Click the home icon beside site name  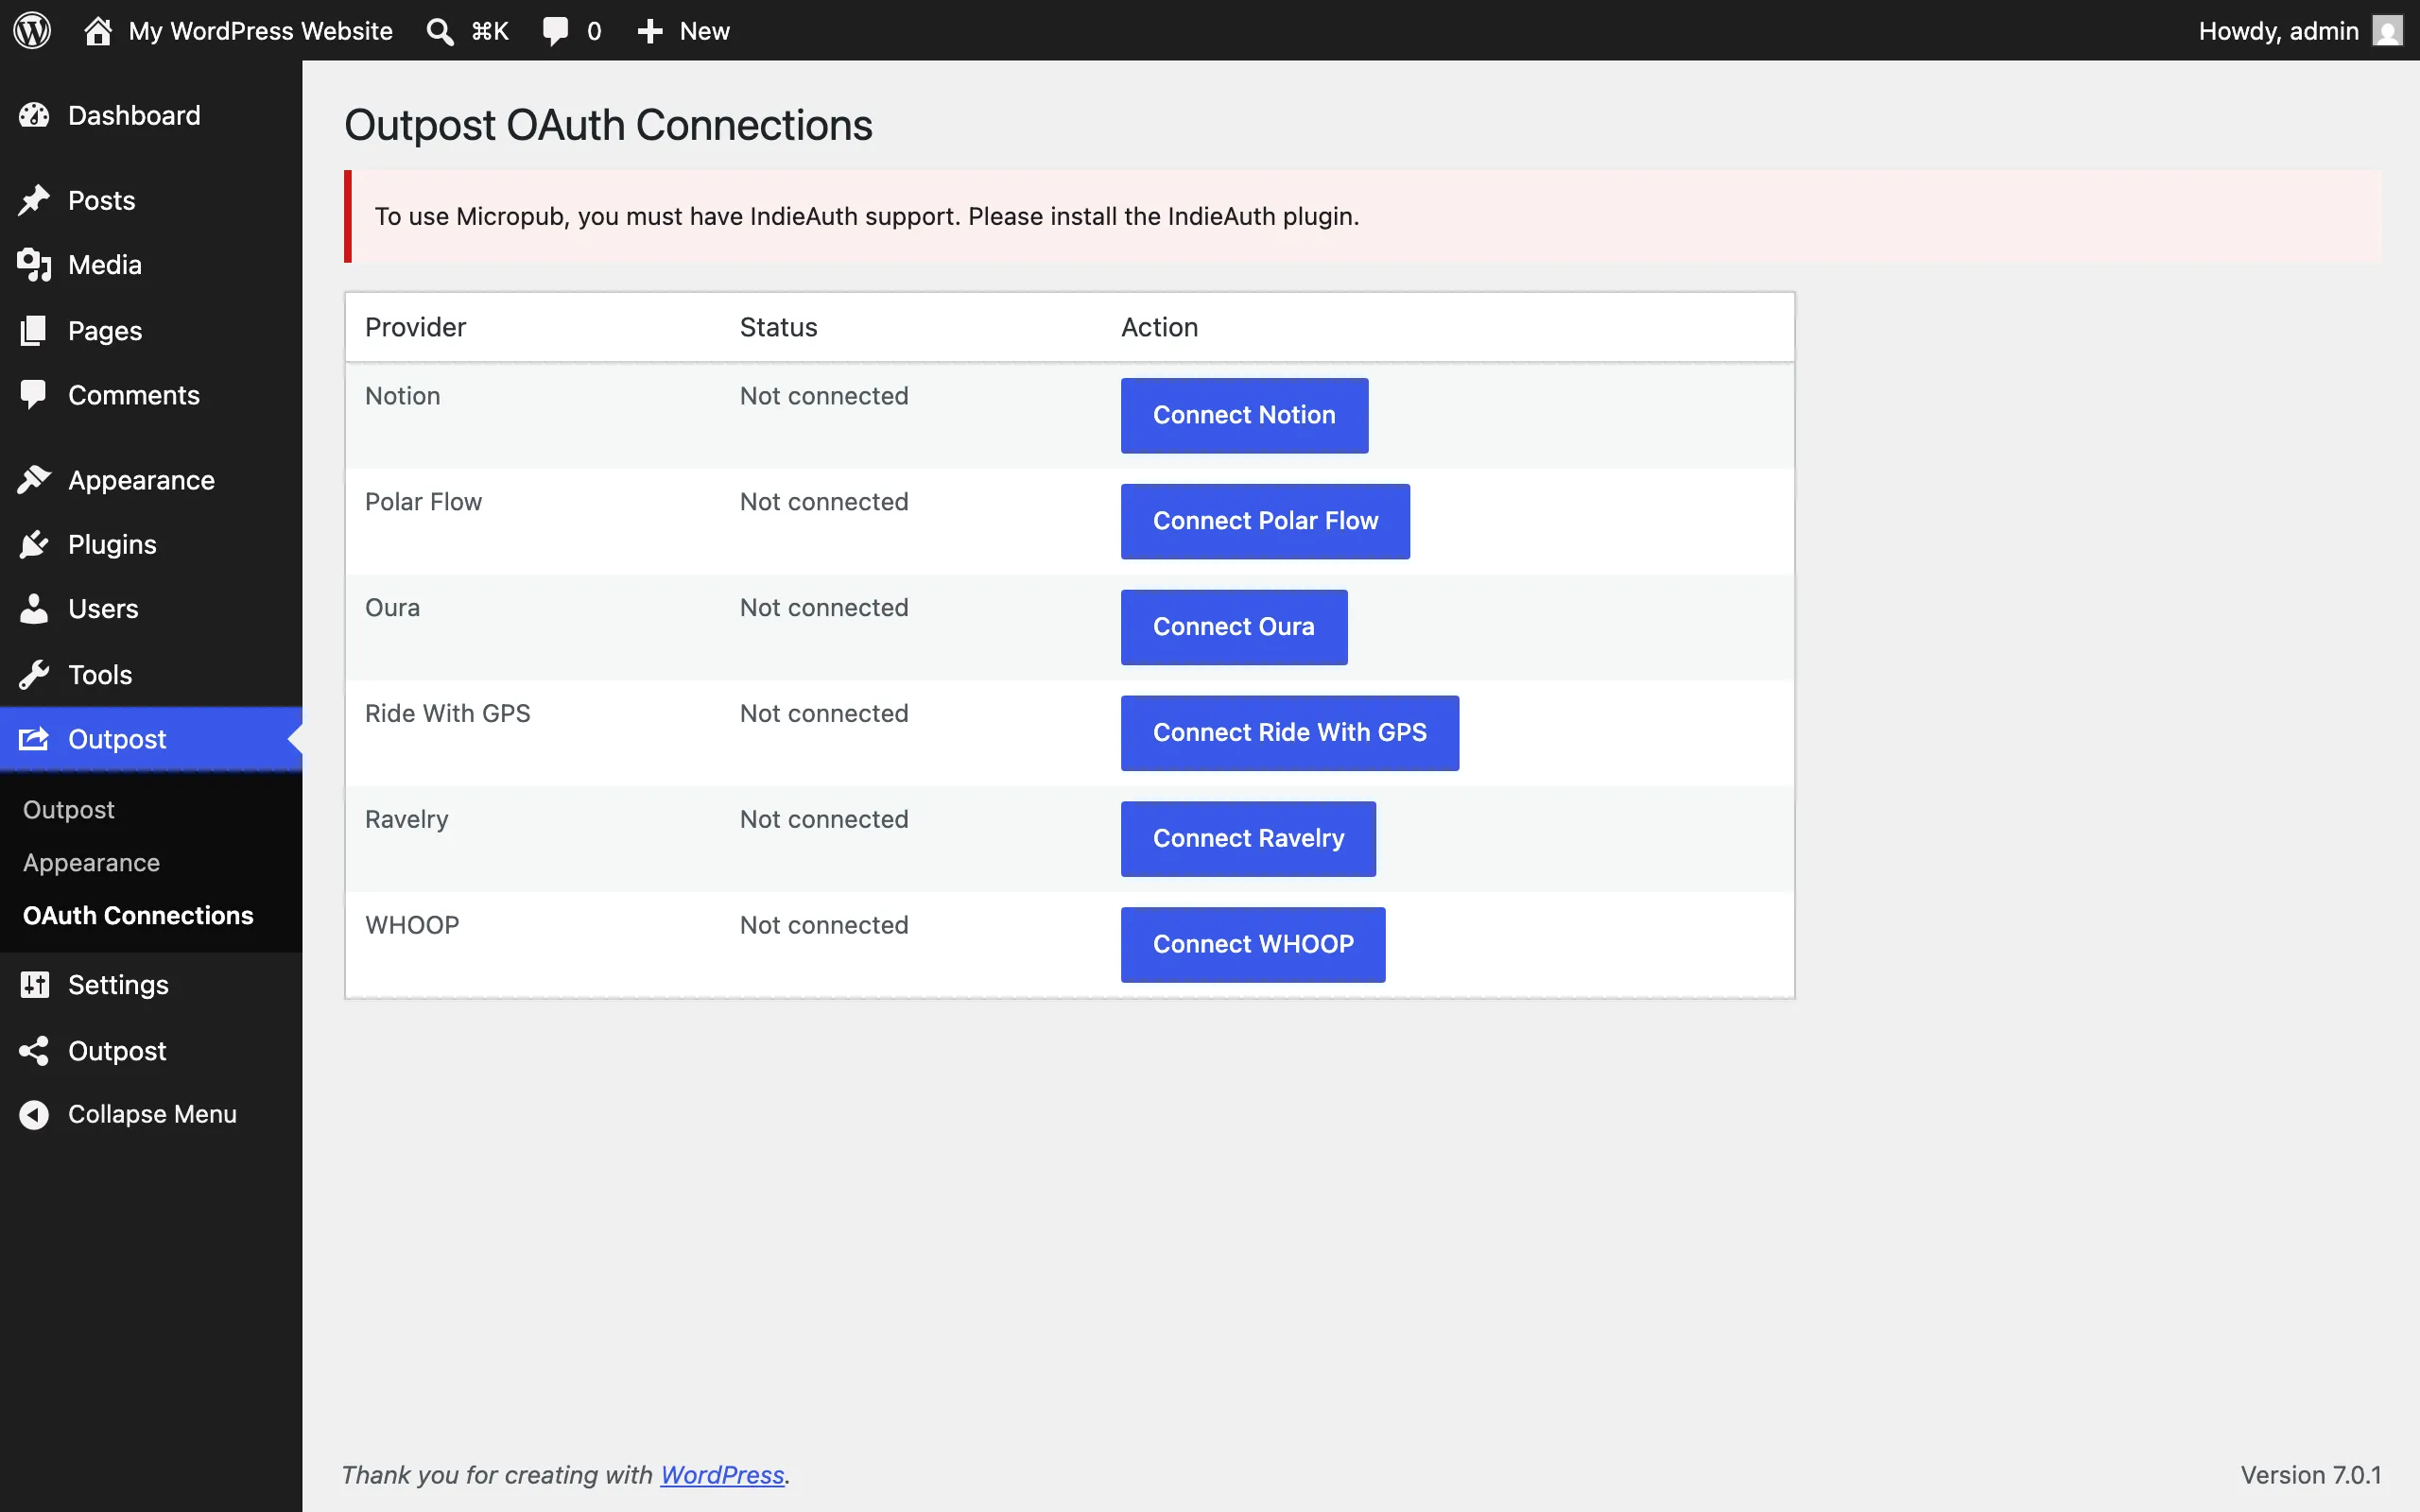[x=98, y=30]
